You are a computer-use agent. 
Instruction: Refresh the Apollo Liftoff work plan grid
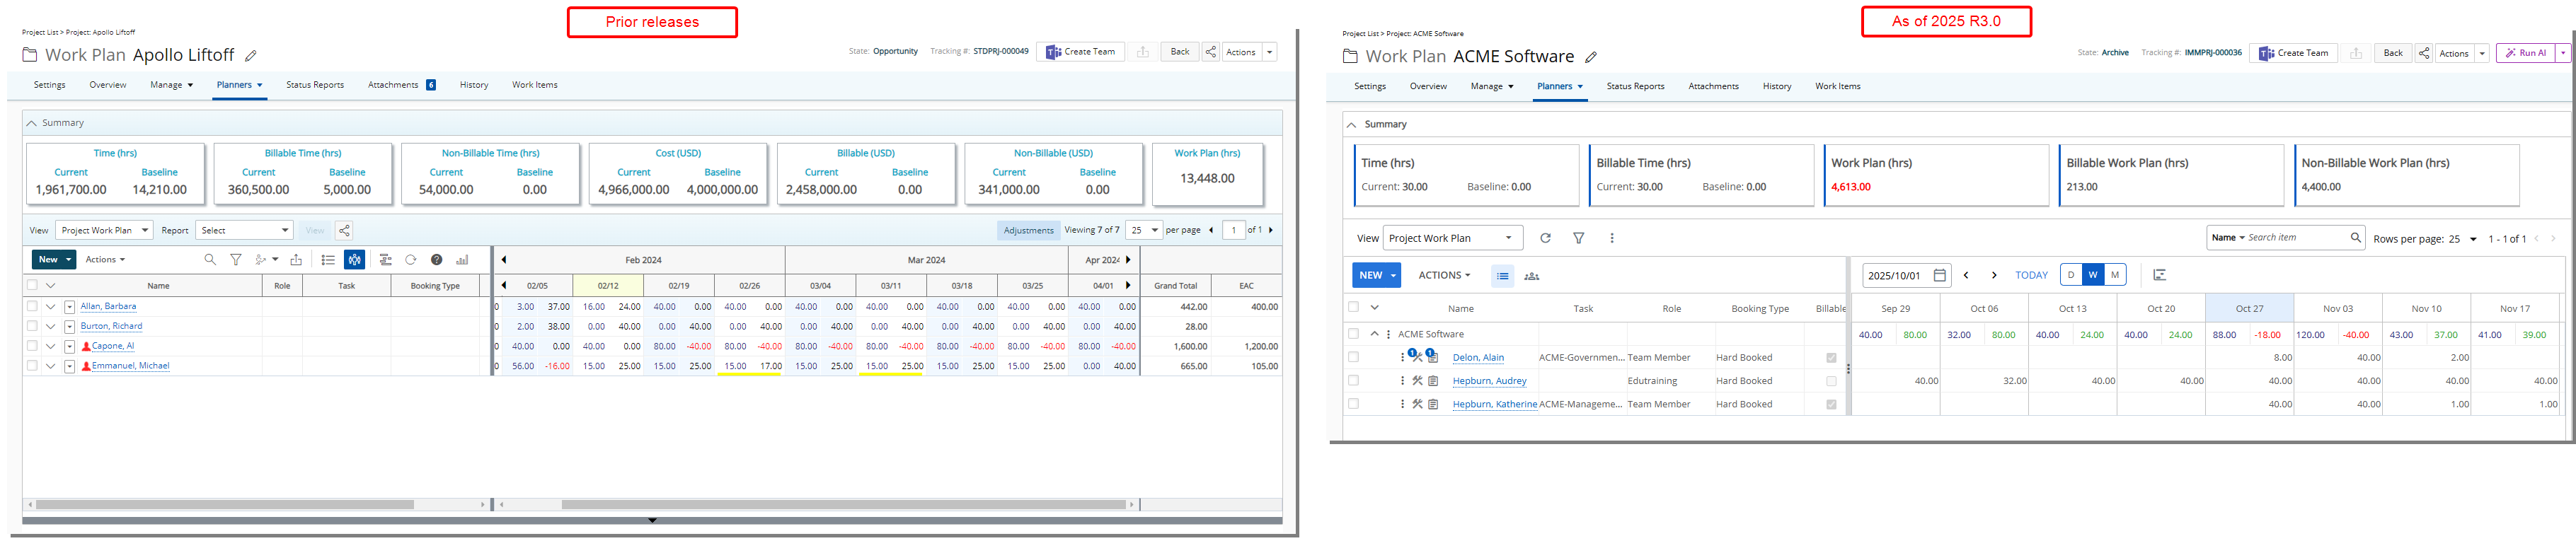(x=410, y=259)
